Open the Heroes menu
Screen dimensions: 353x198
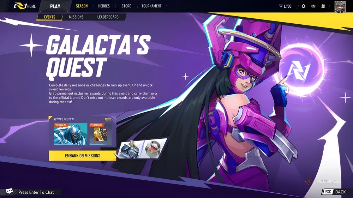[x=104, y=6]
